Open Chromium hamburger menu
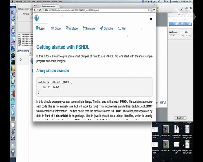The height and width of the screenshot is (162, 203). [x=154, y=10]
